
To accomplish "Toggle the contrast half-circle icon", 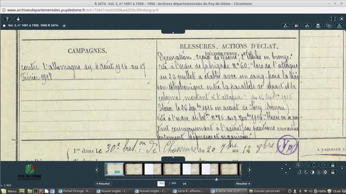I will 312,172.
